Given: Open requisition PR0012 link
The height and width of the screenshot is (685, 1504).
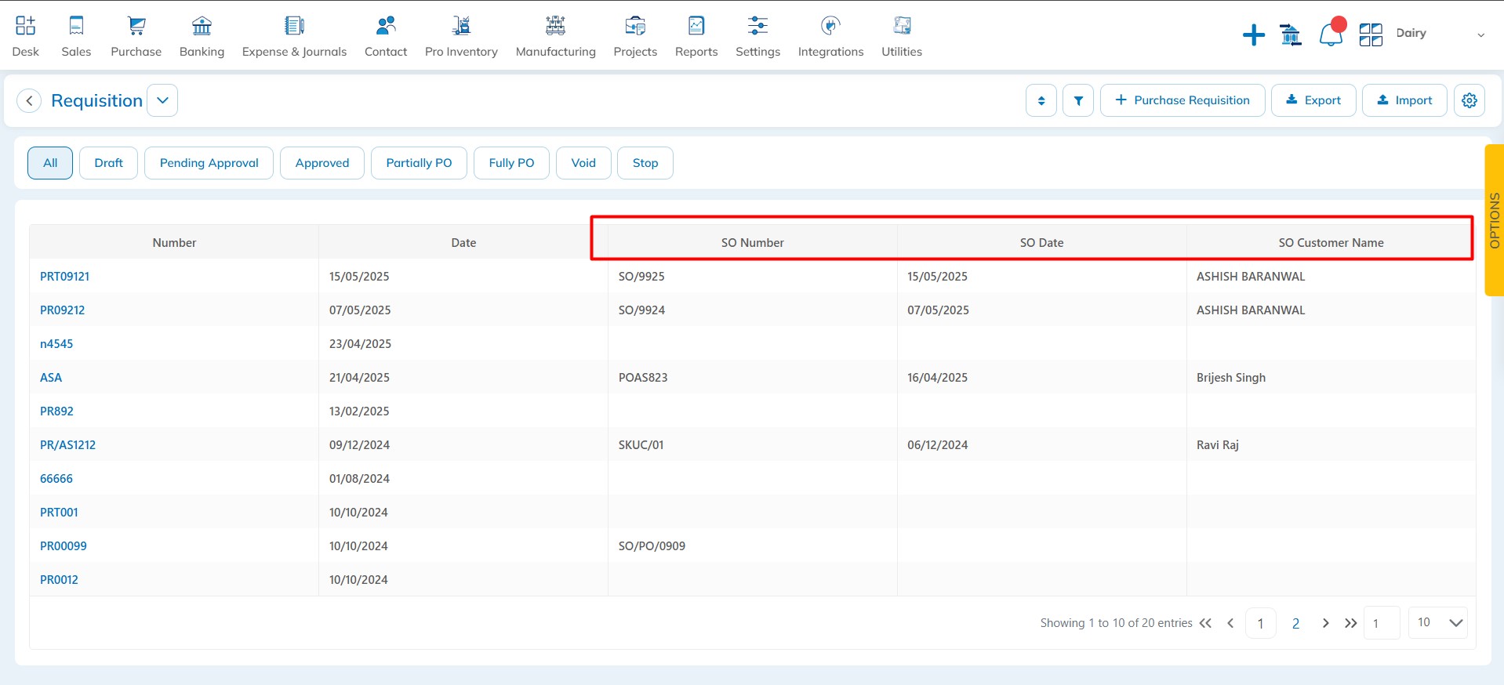Looking at the screenshot, I should tap(59, 580).
